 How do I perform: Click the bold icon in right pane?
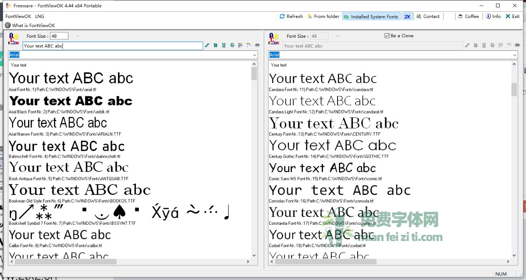(476, 46)
